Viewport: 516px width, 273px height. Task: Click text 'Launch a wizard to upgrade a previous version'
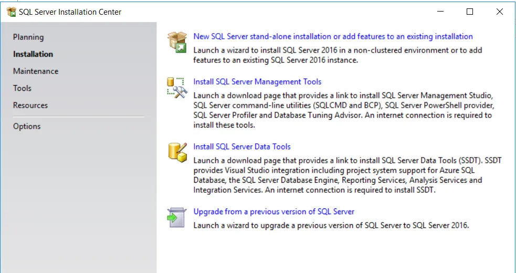pos(278,226)
